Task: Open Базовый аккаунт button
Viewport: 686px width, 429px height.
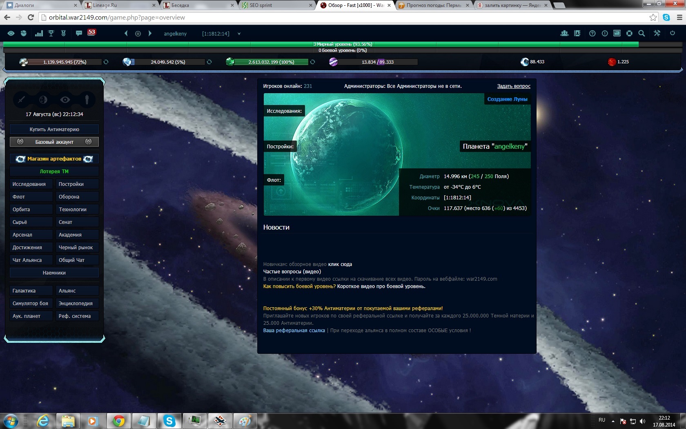Action: pyautogui.click(x=54, y=142)
